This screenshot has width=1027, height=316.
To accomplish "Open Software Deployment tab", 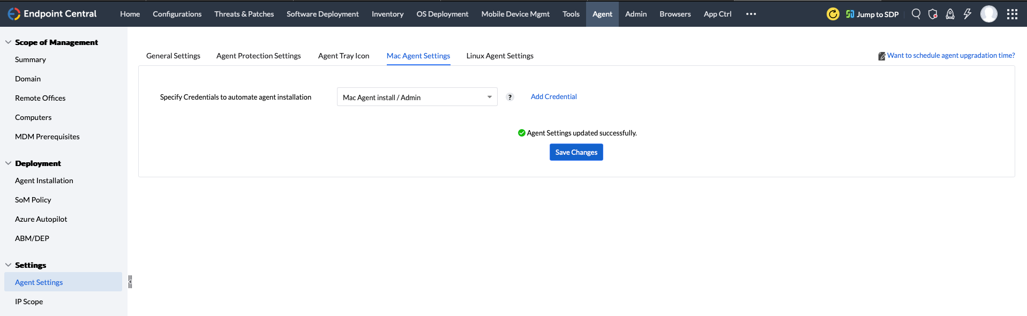I will pos(323,14).
